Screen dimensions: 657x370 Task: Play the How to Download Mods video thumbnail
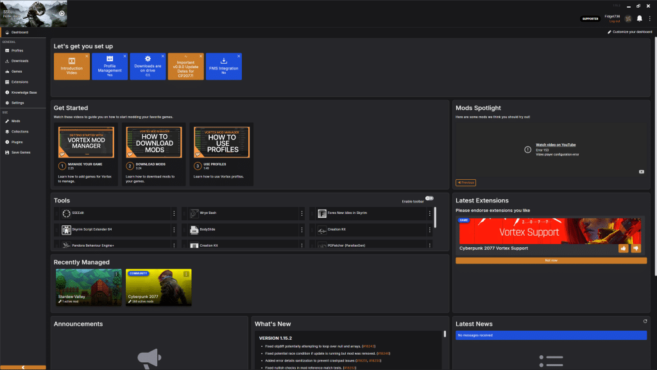(154, 142)
